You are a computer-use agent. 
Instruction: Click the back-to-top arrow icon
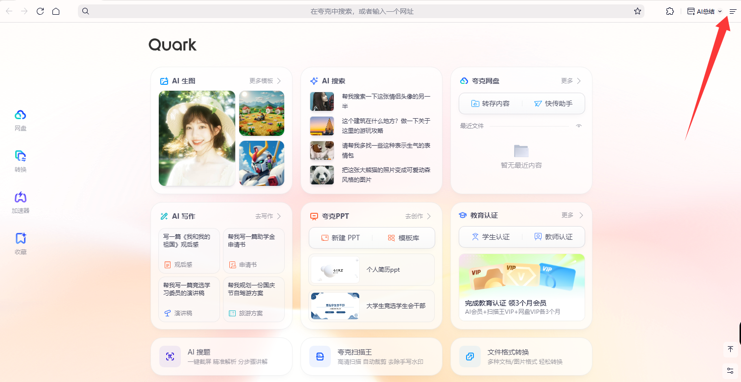[730, 349]
